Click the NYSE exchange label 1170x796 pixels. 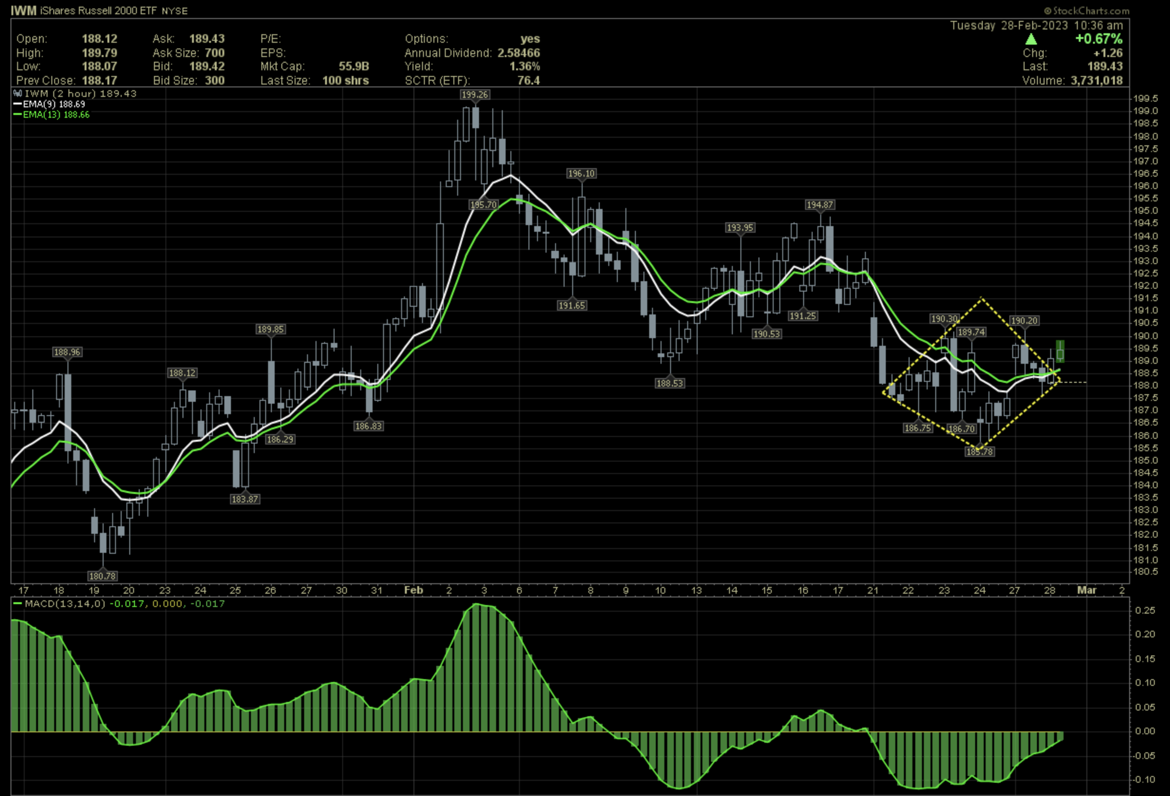point(175,11)
